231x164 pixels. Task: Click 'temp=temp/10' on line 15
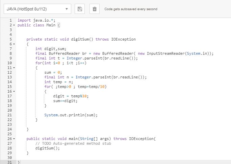click(91, 87)
